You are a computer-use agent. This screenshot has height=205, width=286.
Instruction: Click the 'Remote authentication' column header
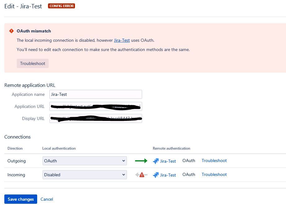point(171,148)
